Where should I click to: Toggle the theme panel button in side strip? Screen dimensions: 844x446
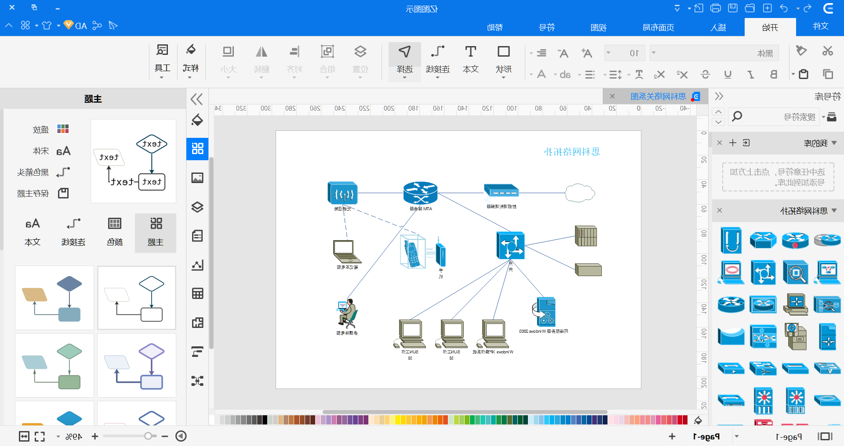click(197, 148)
